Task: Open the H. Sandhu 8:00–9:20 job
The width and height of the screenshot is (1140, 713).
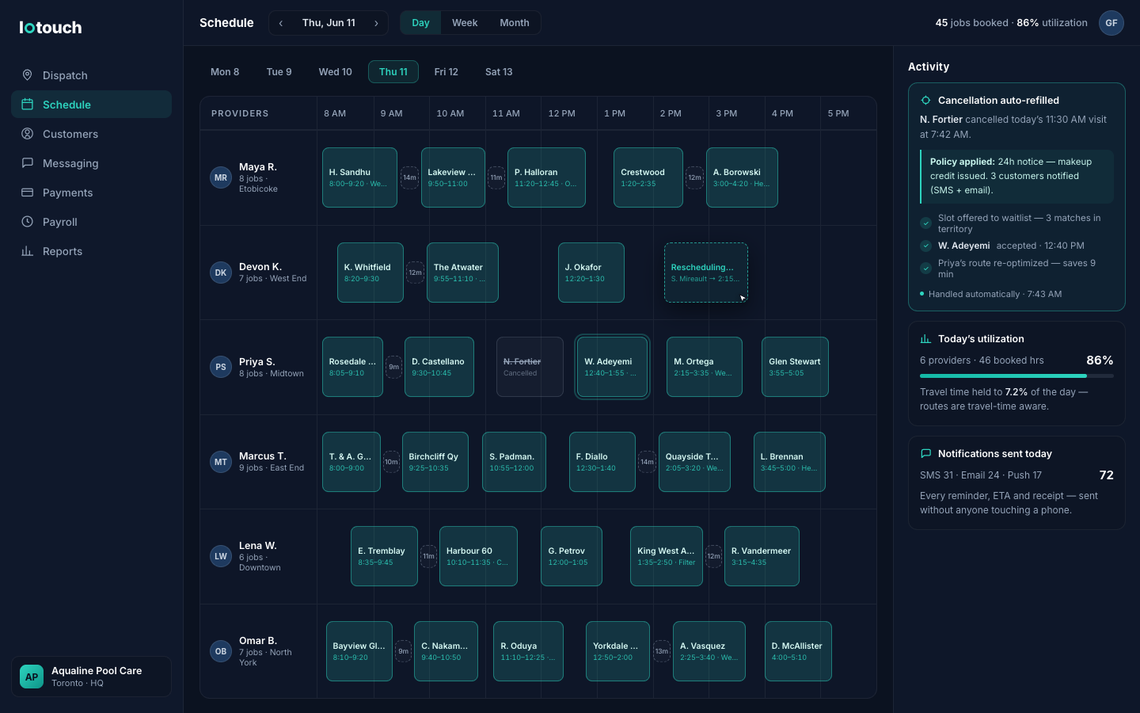Action: 359,177
